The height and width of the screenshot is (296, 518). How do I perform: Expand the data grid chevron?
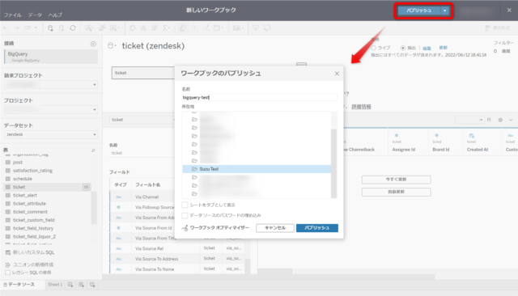(x=511, y=120)
